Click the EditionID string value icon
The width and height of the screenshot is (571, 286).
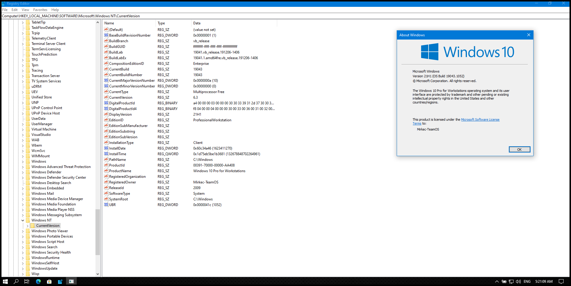click(x=106, y=120)
